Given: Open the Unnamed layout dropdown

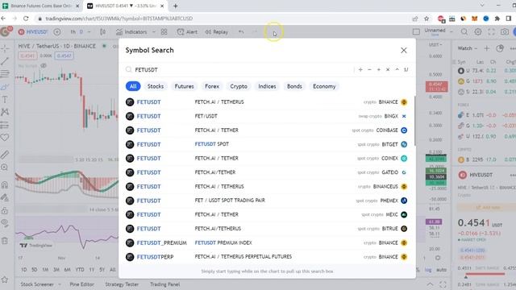Looking at the screenshot, I should (x=439, y=31).
